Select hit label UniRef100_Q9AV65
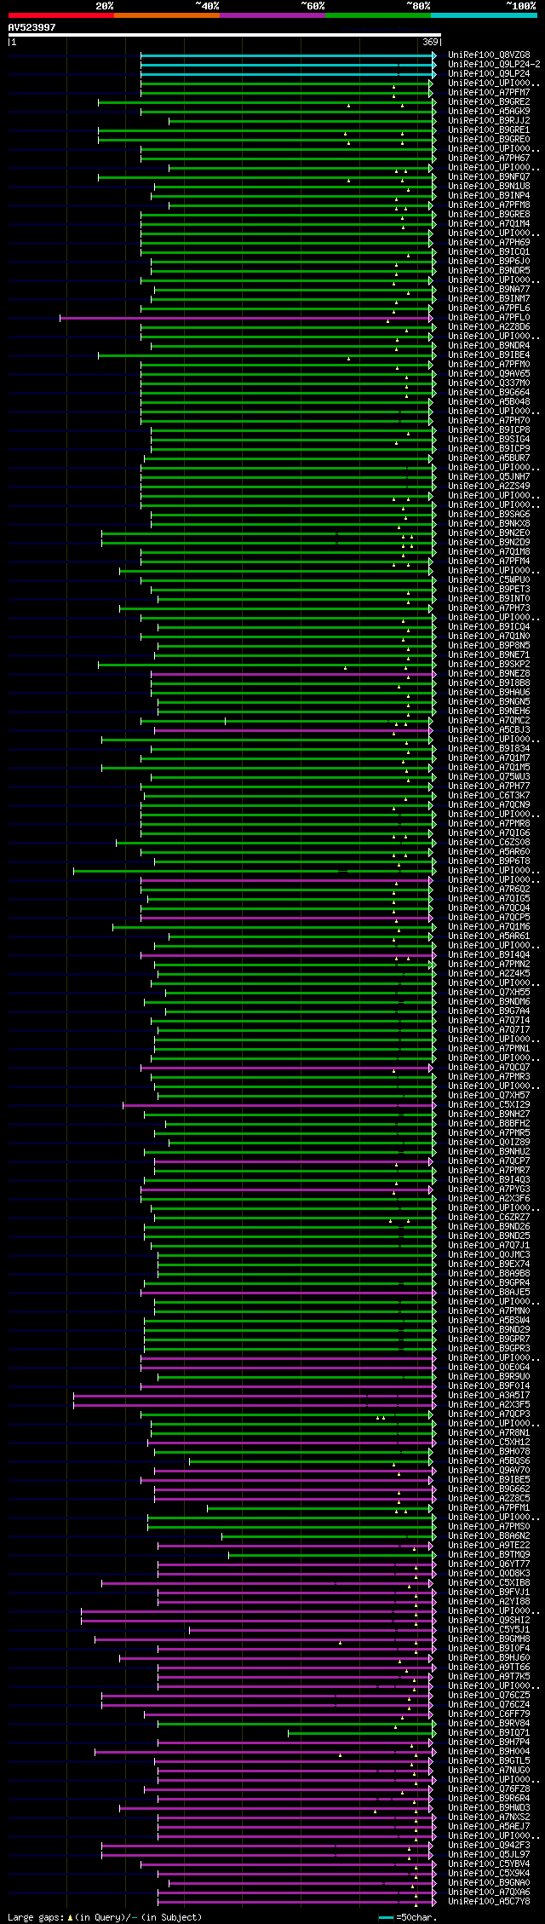The height and width of the screenshot is (1924, 545). pos(489,374)
